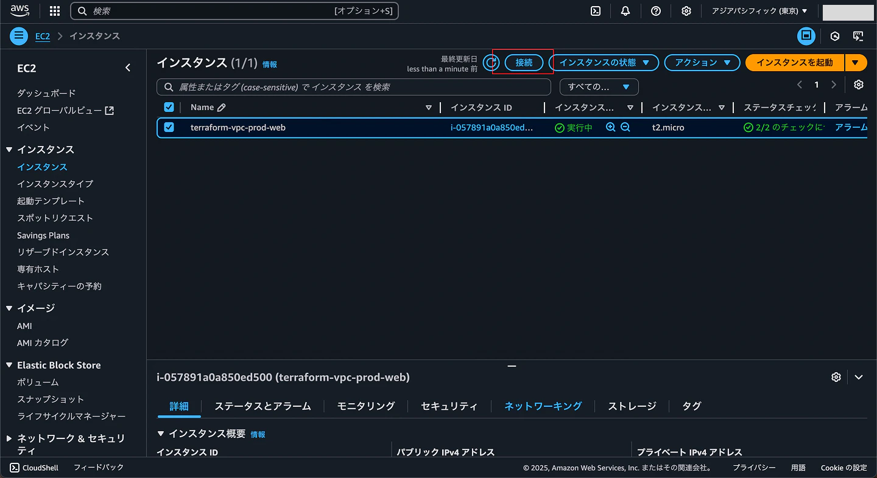Switch to the ストレージ tab
Screen dimensions: 877x478
pos(631,406)
